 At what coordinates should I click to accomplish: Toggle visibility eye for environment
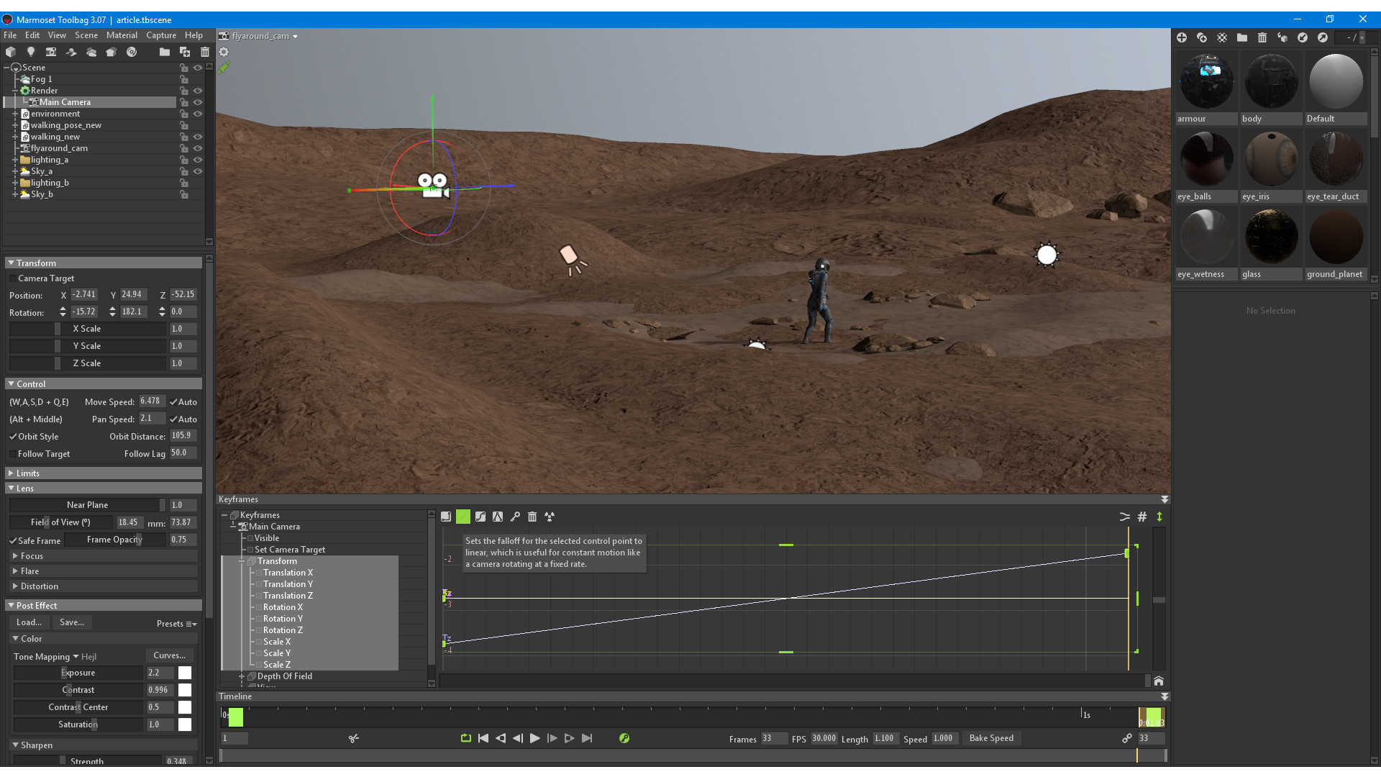[198, 114]
